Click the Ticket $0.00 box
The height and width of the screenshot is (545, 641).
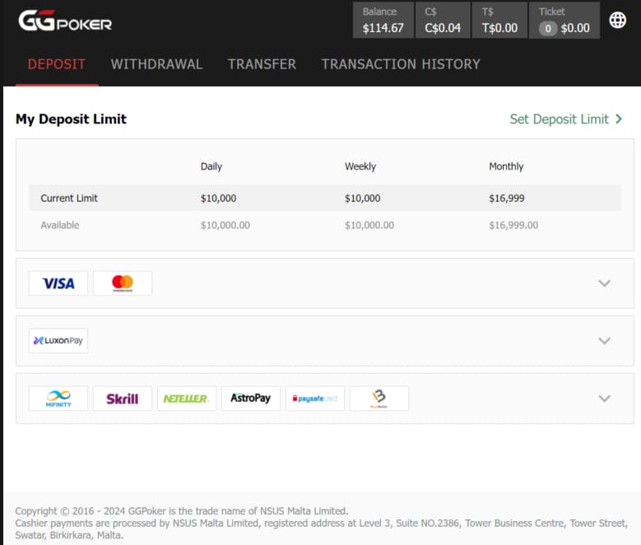[564, 20]
